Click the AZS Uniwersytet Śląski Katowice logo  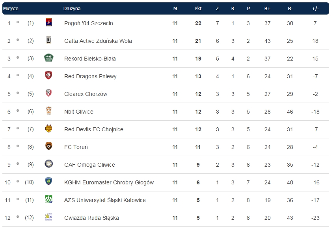click(48, 200)
